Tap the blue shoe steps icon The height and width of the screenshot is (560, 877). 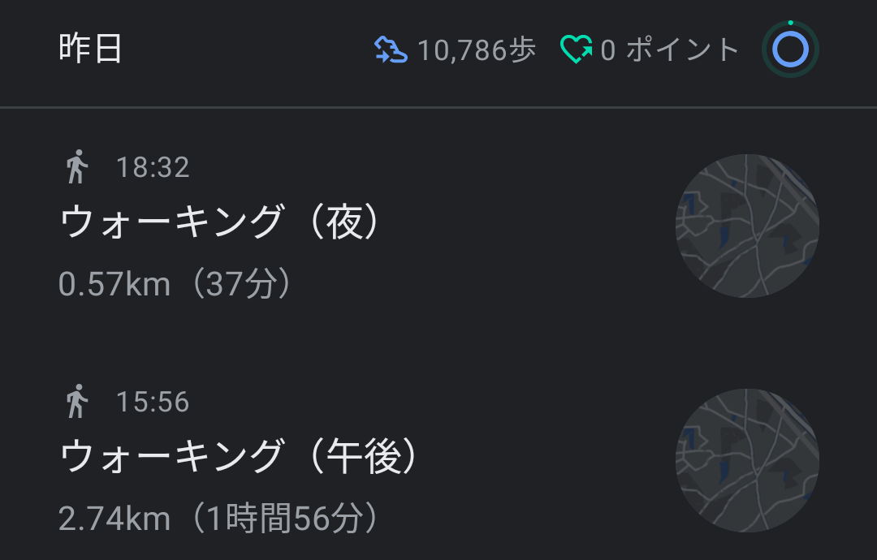pyautogui.click(x=391, y=50)
